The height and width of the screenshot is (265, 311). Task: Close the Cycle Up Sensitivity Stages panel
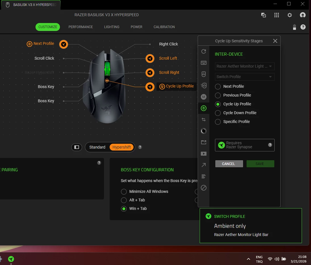tap(275, 41)
